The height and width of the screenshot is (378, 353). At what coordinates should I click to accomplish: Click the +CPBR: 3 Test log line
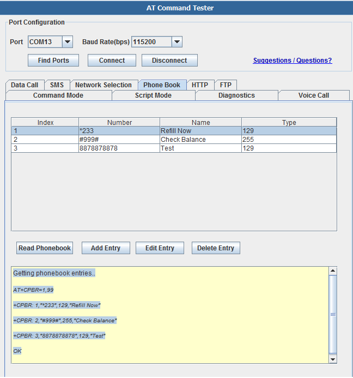point(59,336)
